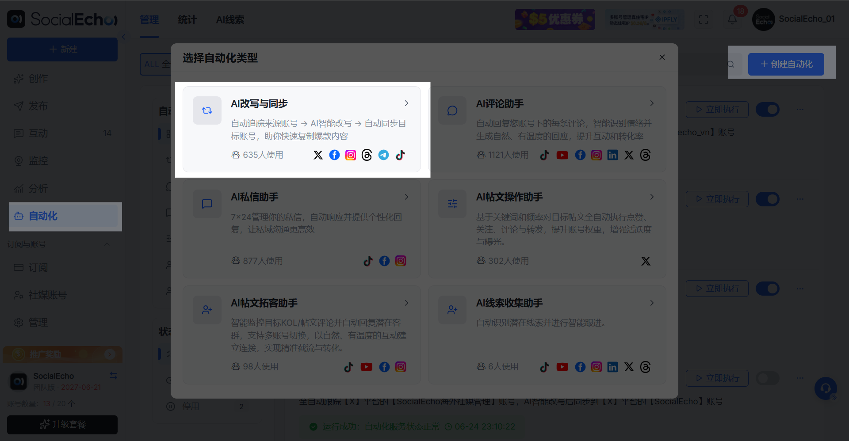The height and width of the screenshot is (441, 849).
Task: Open the IPFLY ad banner
Action: pos(644,19)
